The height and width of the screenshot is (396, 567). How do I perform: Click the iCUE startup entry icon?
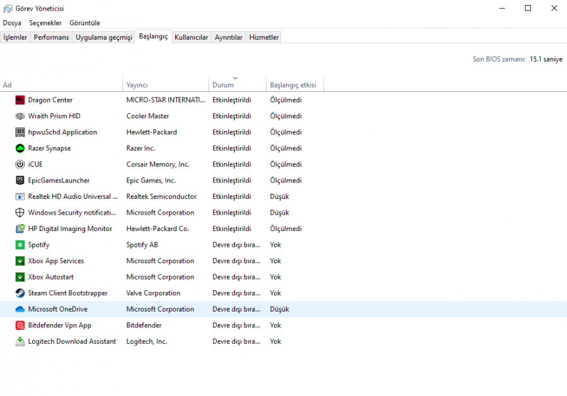pos(20,164)
